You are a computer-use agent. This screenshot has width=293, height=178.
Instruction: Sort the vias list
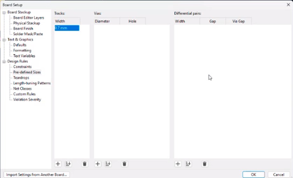[108, 164]
